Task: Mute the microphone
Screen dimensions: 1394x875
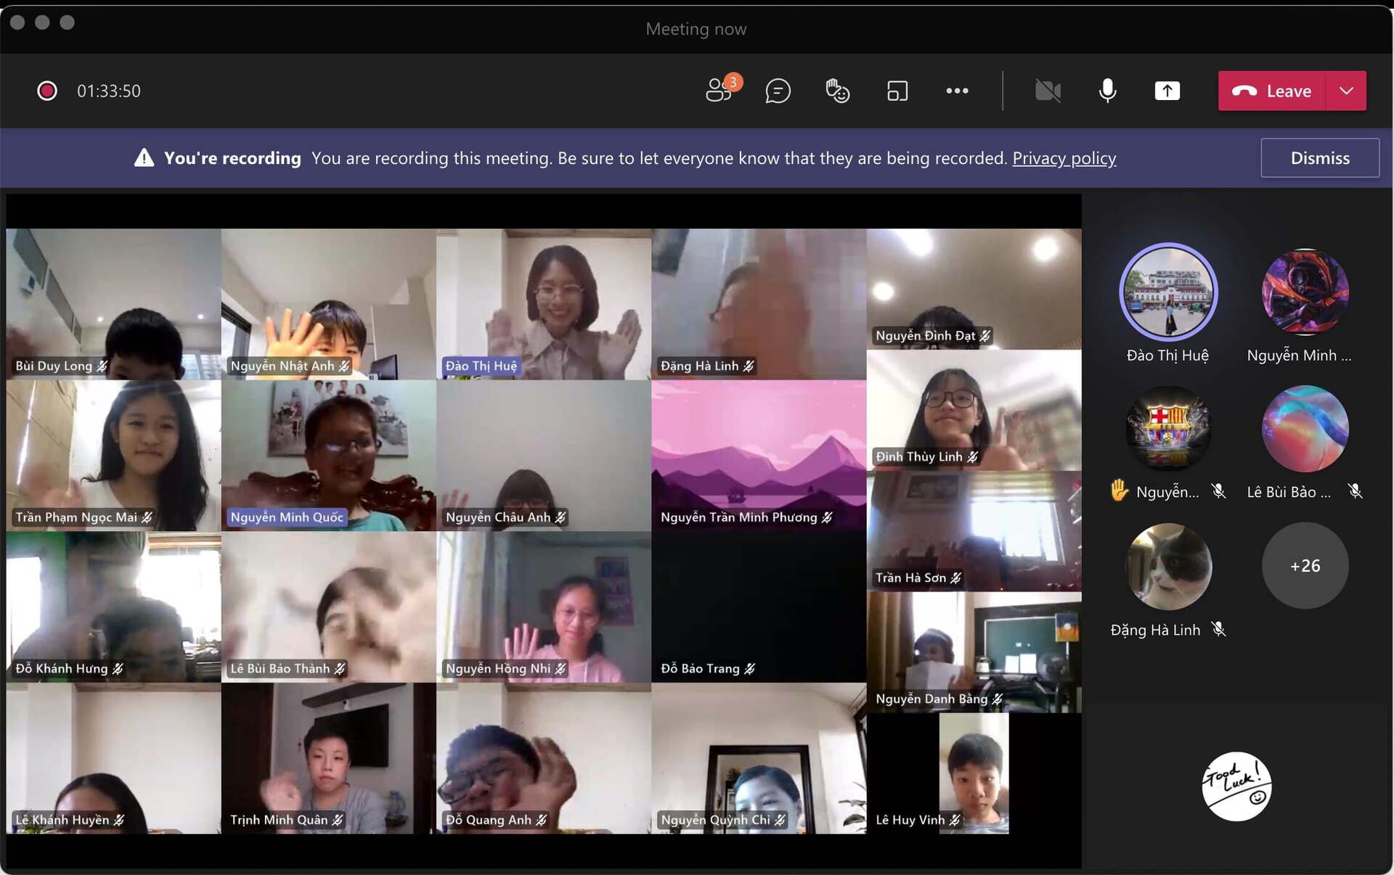Action: [1107, 91]
